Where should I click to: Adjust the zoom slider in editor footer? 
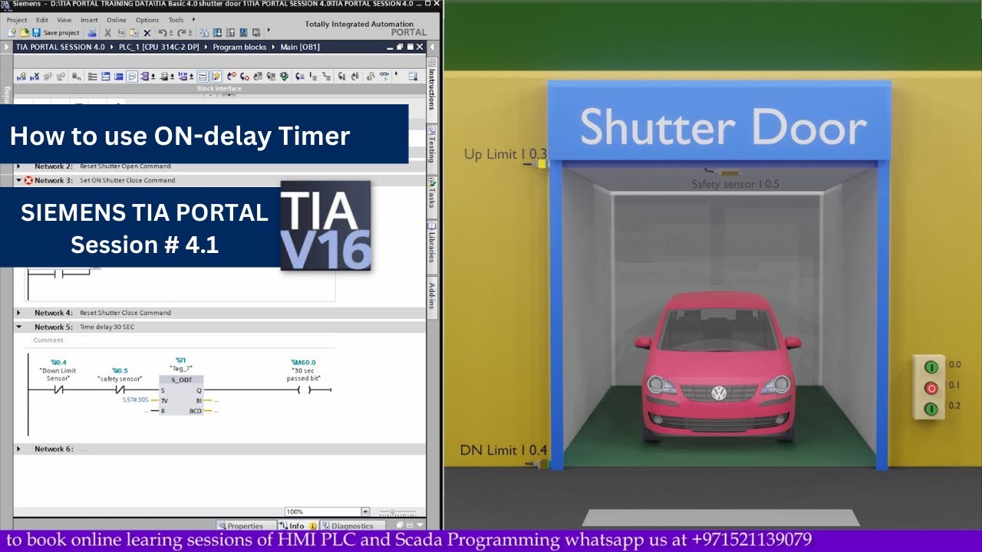(x=394, y=511)
